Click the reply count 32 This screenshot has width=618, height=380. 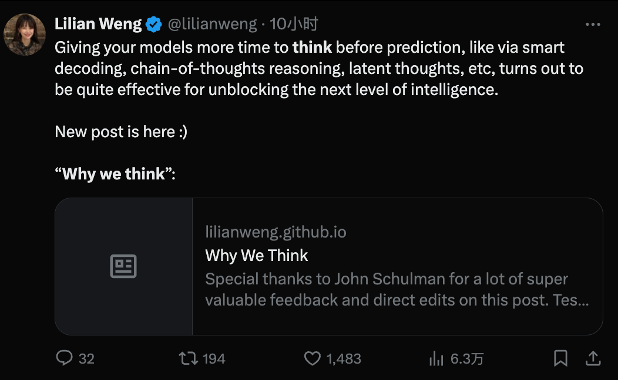click(x=86, y=358)
